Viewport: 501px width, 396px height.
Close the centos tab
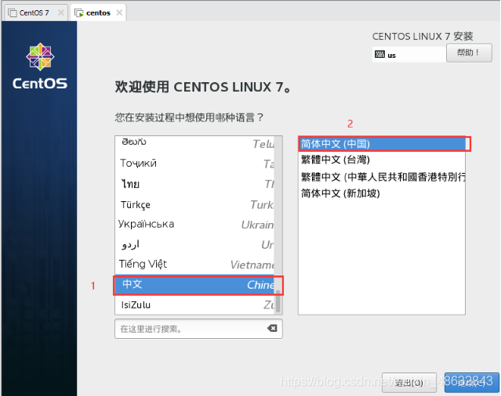tap(119, 13)
